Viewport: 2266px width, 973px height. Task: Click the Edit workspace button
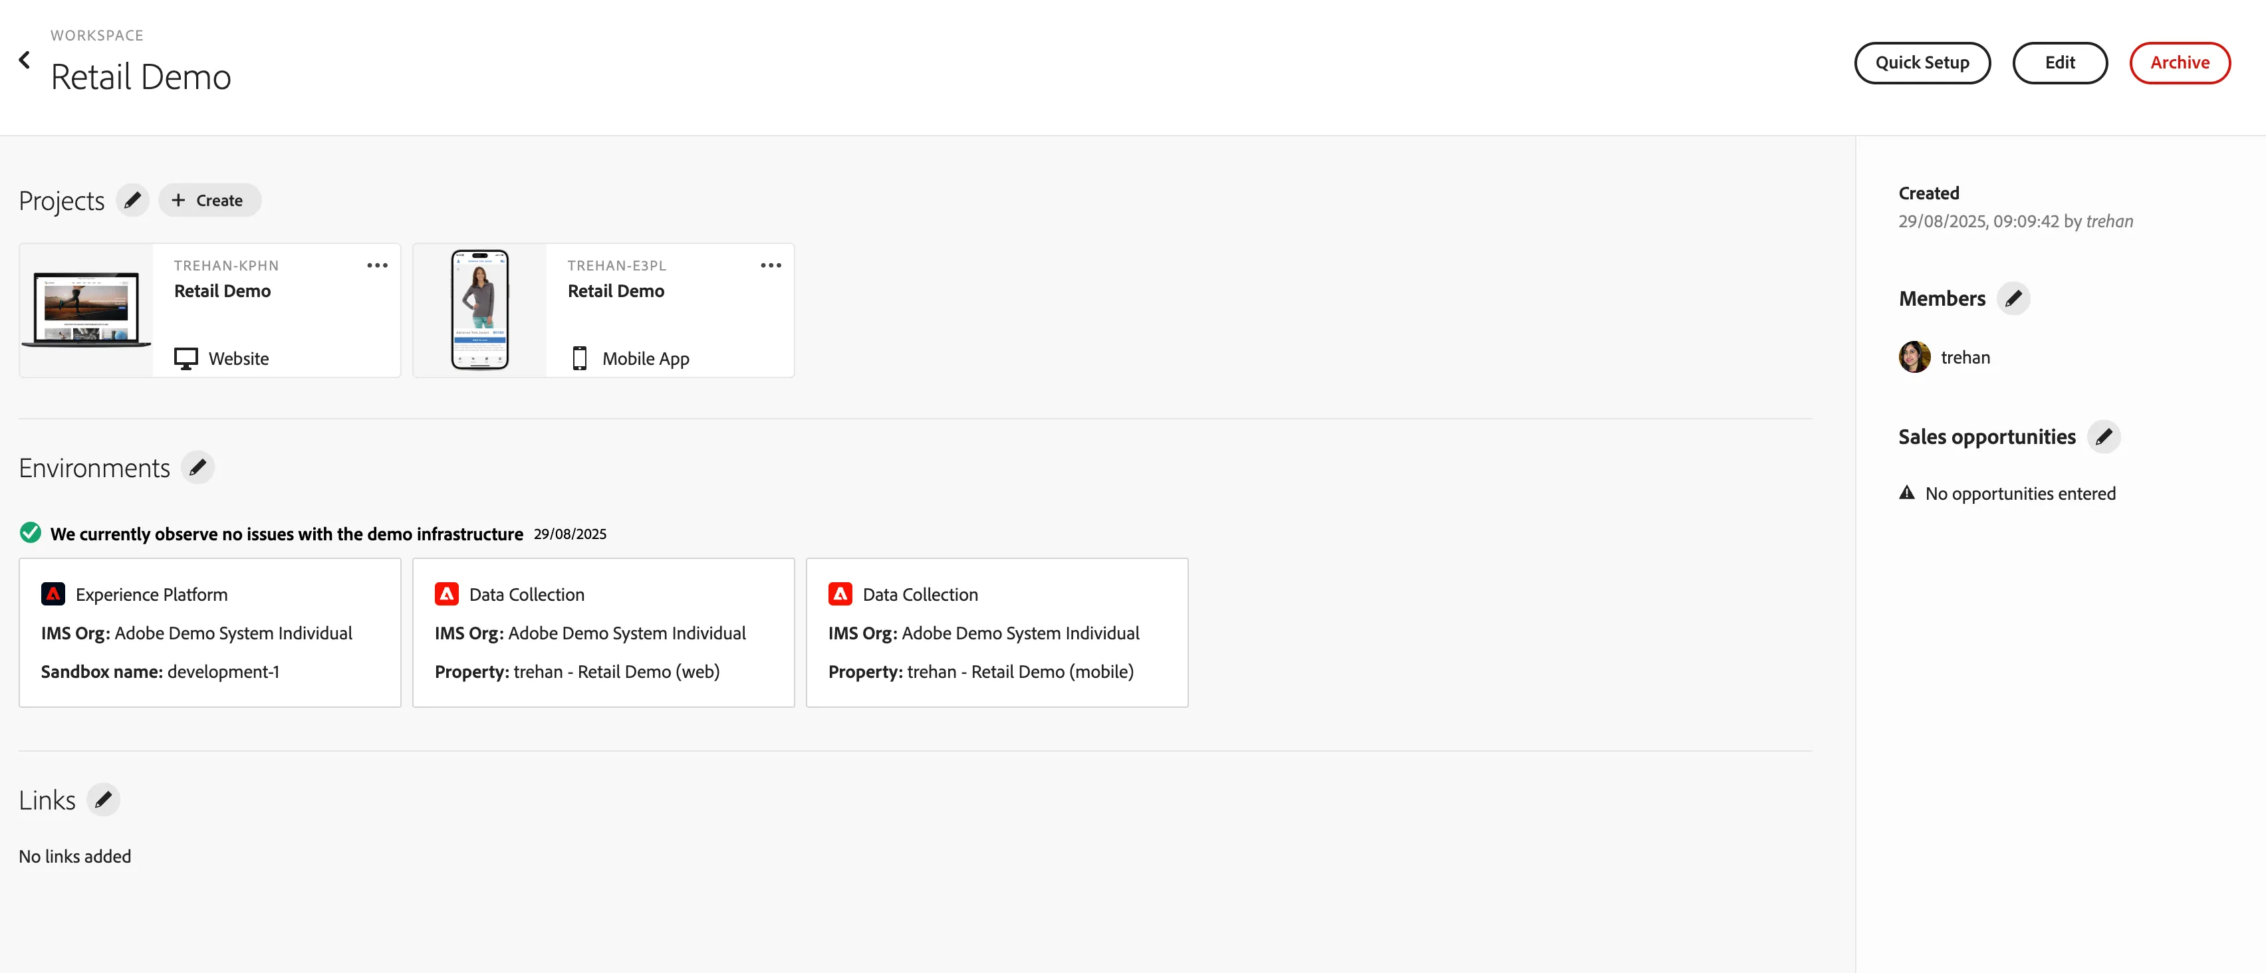[2059, 62]
